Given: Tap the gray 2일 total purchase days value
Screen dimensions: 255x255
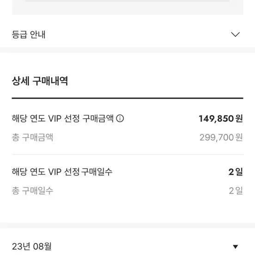Looking at the screenshot, I should pos(236,191).
